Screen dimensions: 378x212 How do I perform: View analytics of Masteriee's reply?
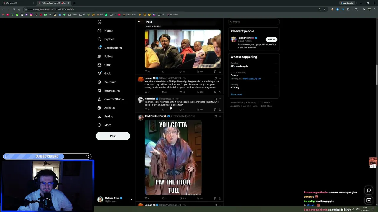[x=200, y=110]
